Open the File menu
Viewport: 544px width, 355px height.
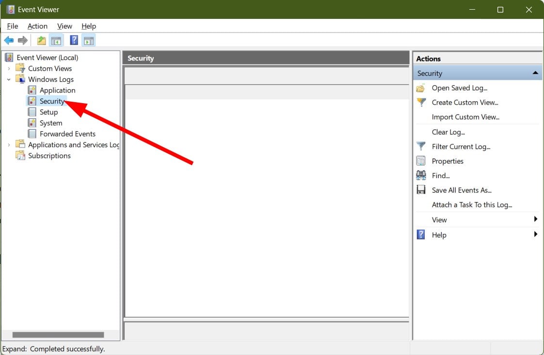coord(13,26)
